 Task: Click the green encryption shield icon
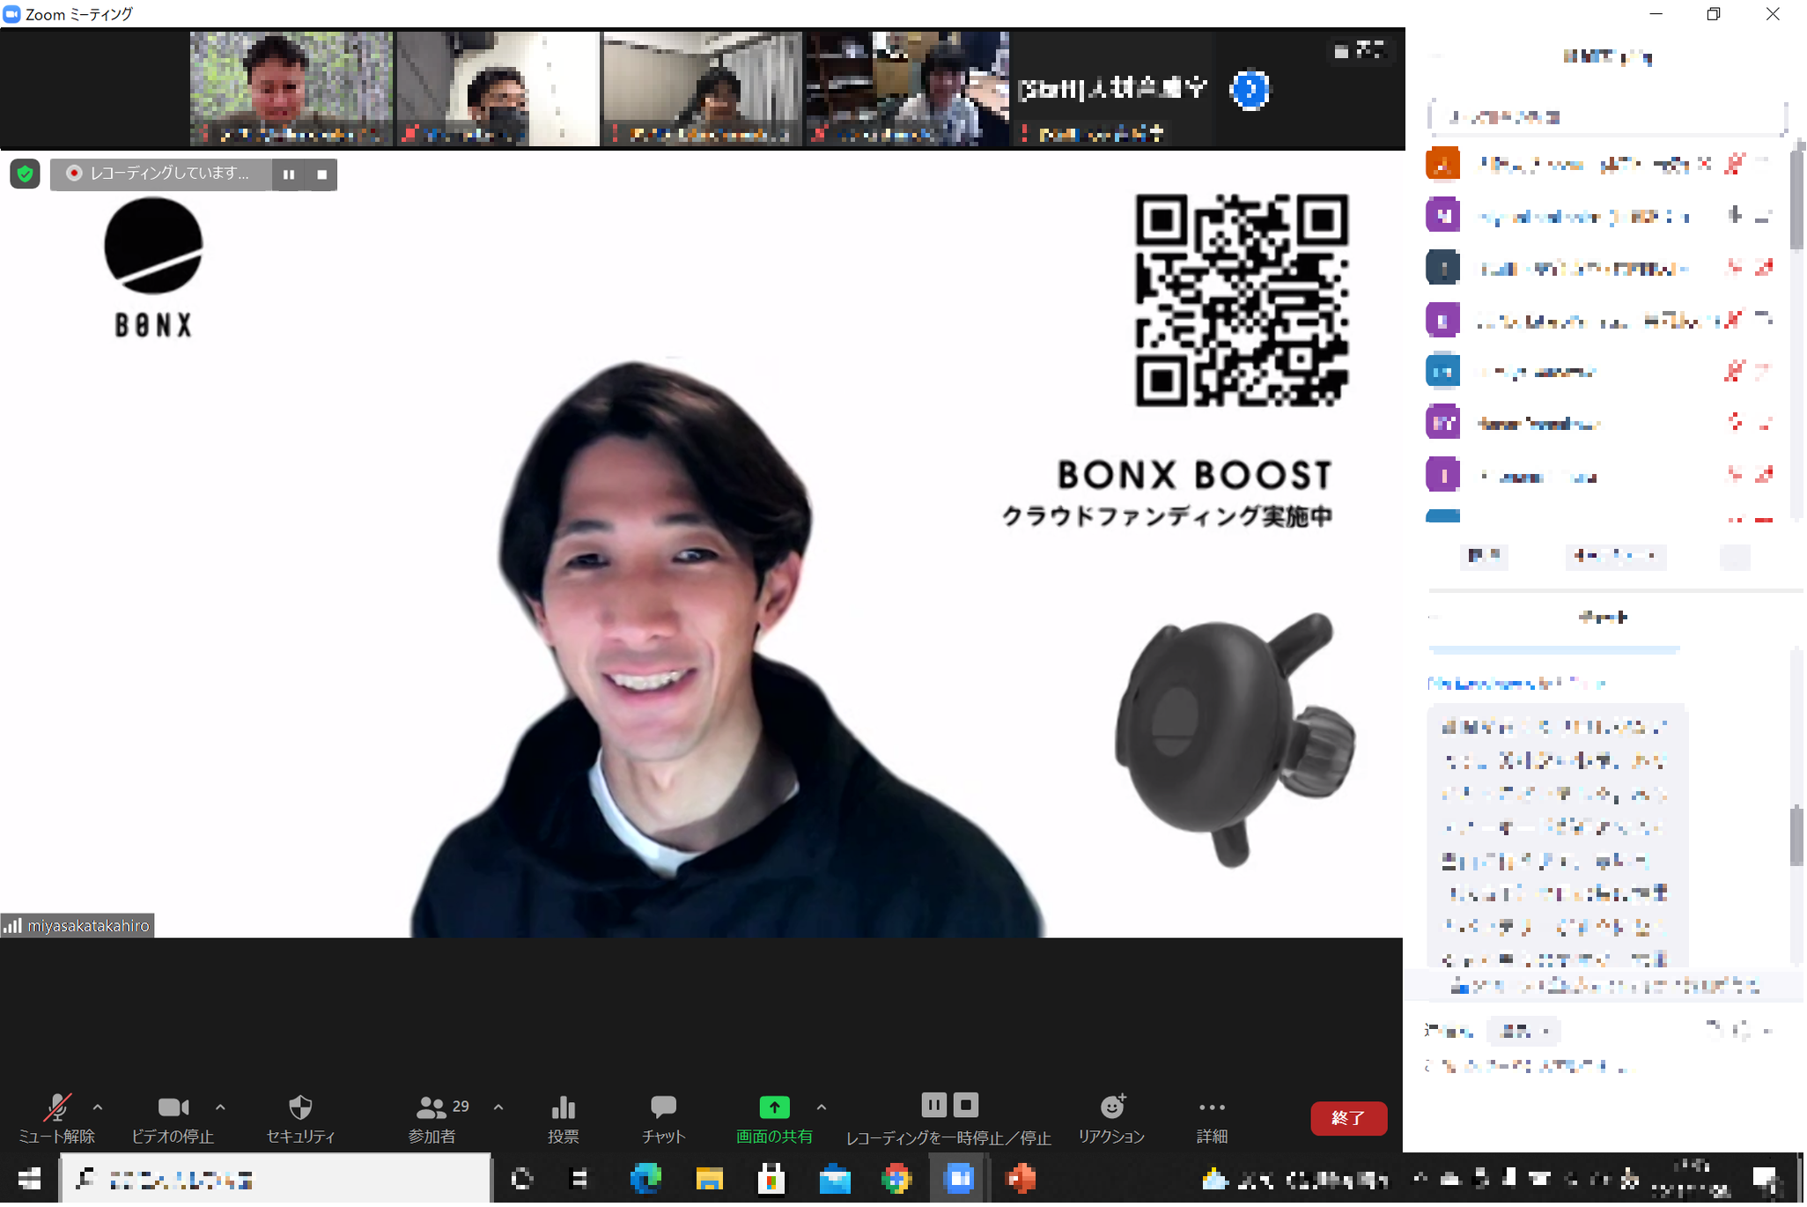pyautogui.click(x=26, y=174)
